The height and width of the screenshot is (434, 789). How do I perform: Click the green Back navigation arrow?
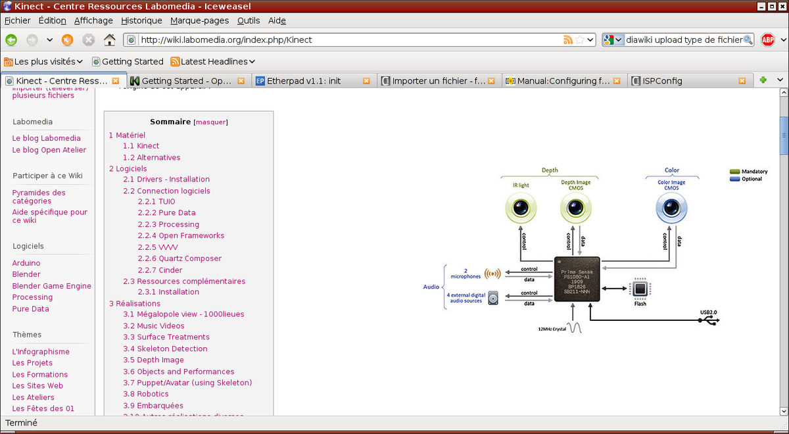point(11,40)
